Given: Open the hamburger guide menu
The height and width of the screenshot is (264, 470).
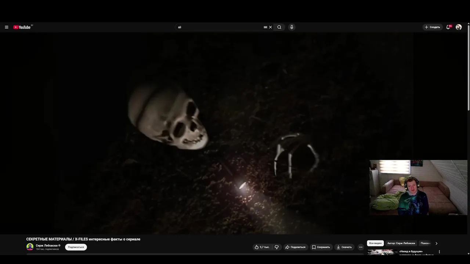Looking at the screenshot, I should [7, 27].
